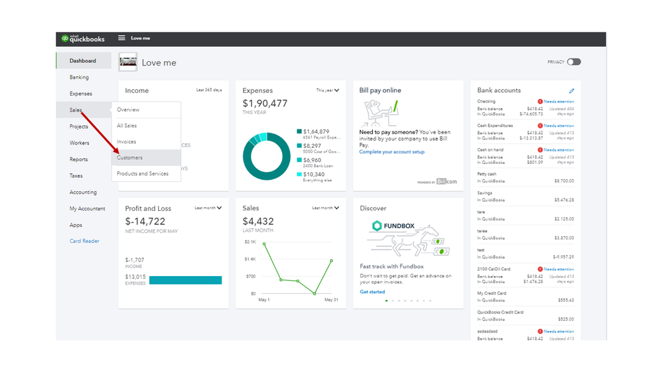Toggle the Privacy switch
Viewport: 663px width, 373px height.
tap(574, 62)
